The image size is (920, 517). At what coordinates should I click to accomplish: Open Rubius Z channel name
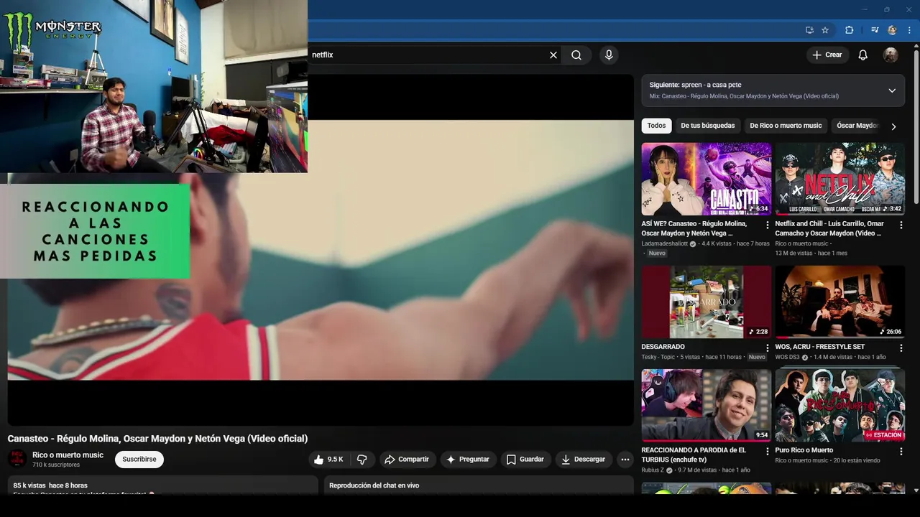click(652, 470)
